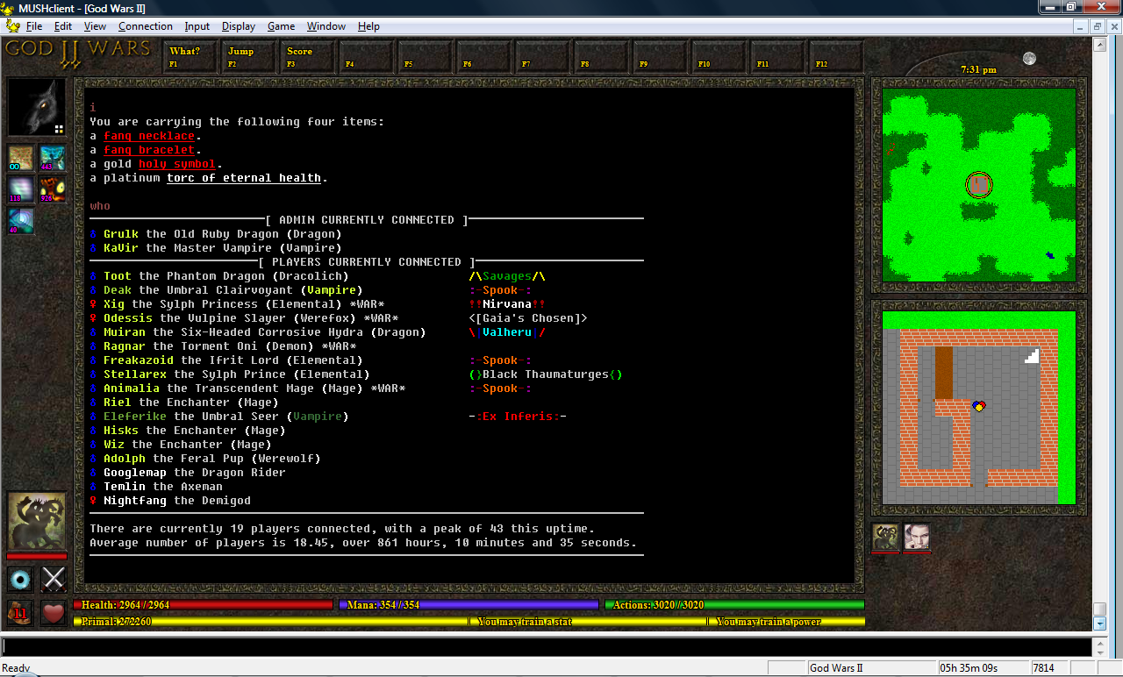The height and width of the screenshot is (677, 1123).
Task: Click the Black Thaumaturges clan tag
Action: 546,374
